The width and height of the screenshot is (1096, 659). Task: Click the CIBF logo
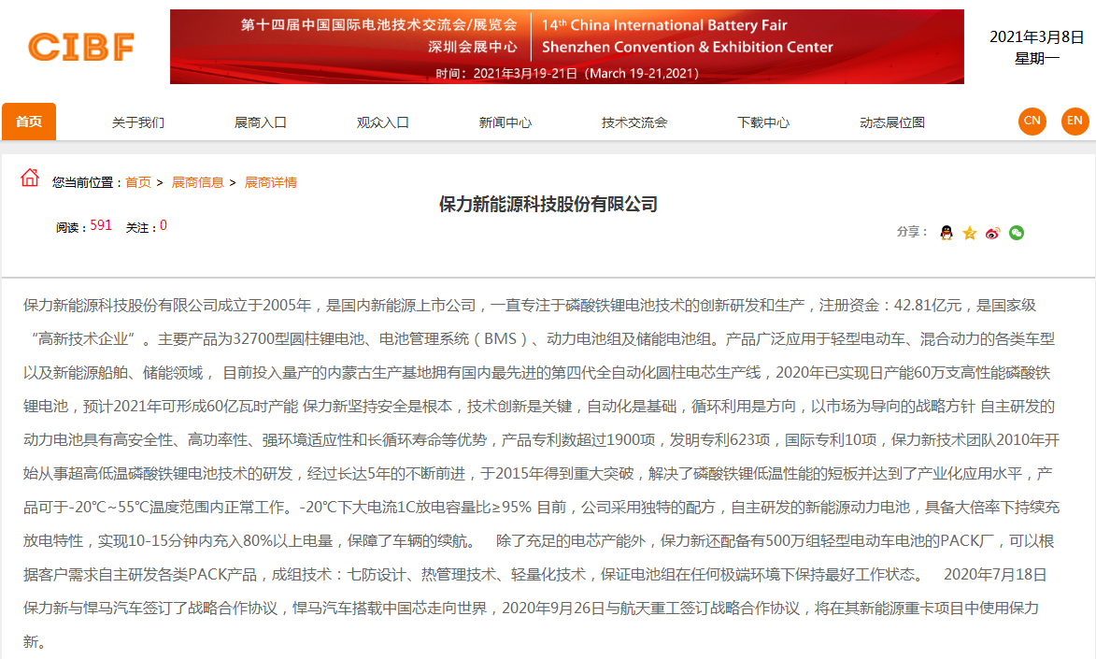point(81,48)
